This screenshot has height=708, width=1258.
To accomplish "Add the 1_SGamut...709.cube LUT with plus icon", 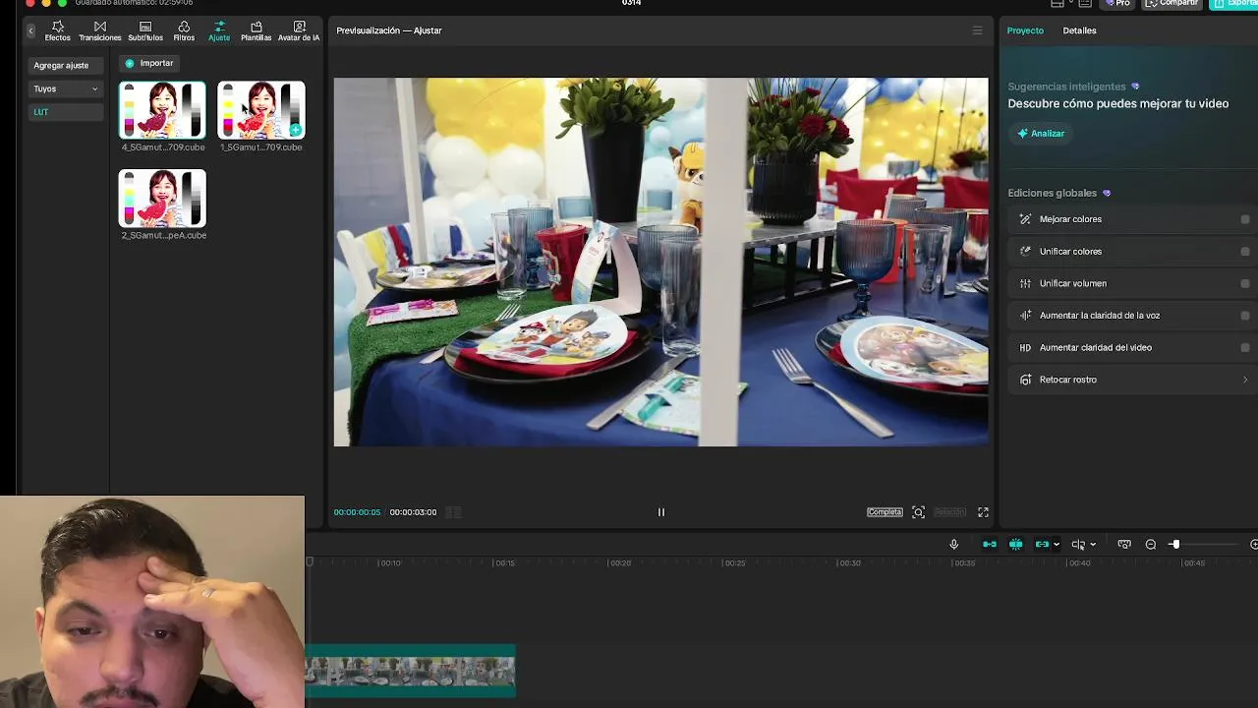I will tap(295, 130).
